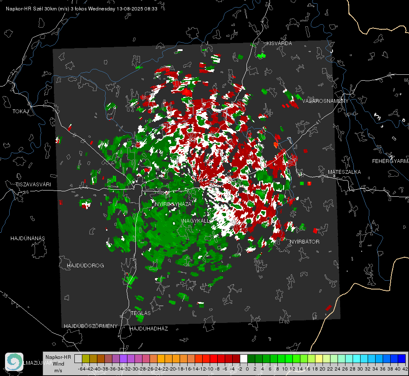Viewport: 409px width, 376px height.
Task: Click the legend value 10
Action: pyautogui.click(x=285, y=369)
